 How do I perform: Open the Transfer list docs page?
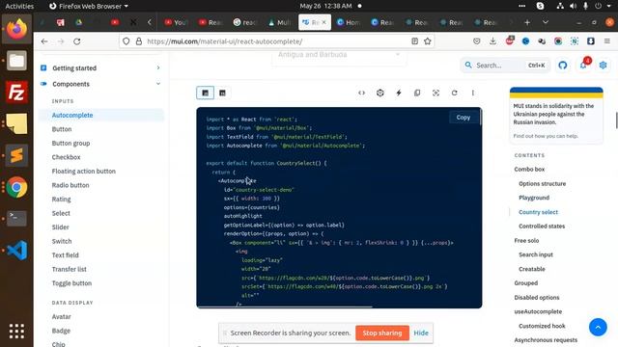point(70,269)
